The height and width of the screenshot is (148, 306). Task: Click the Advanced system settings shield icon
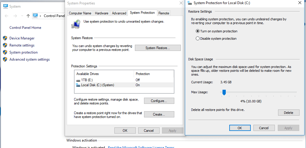click(5, 59)
